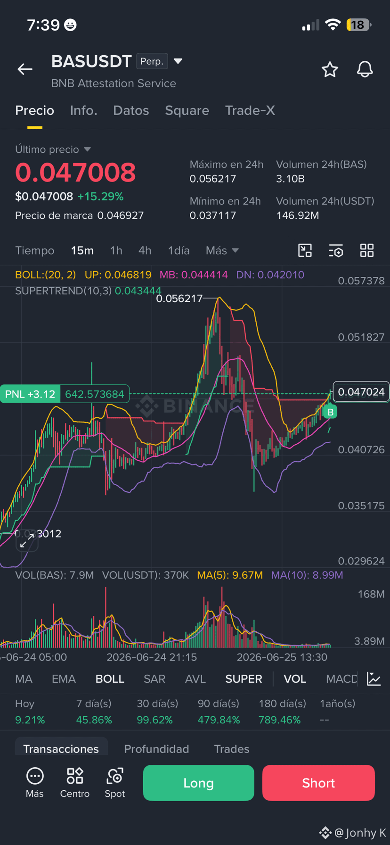Tap the current price tag 0.047024
The height and width of the screenshot is (845, 390).
361,392
